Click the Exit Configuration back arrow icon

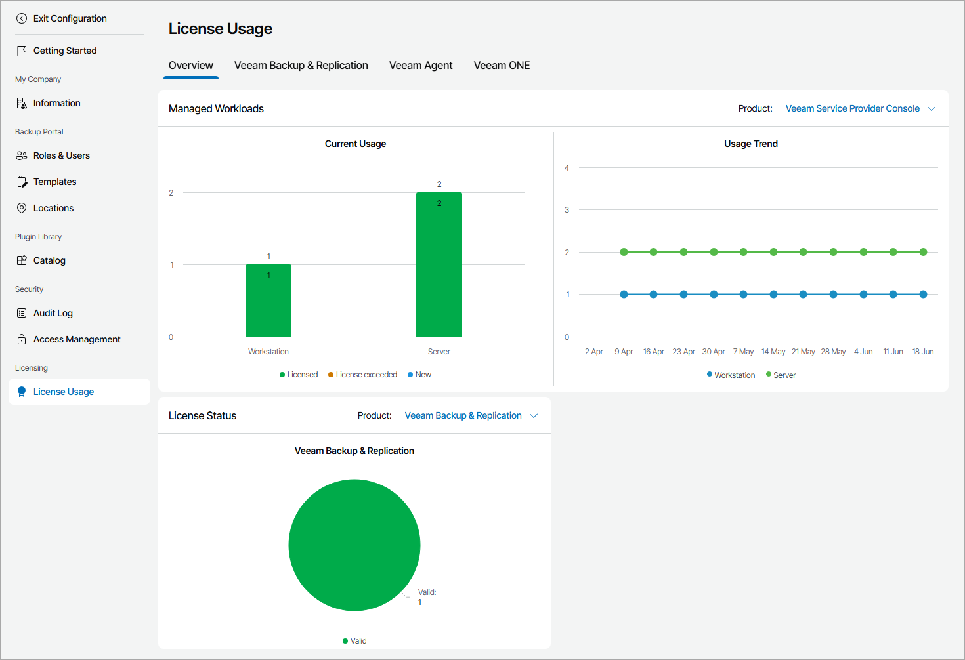coord(22,18)
